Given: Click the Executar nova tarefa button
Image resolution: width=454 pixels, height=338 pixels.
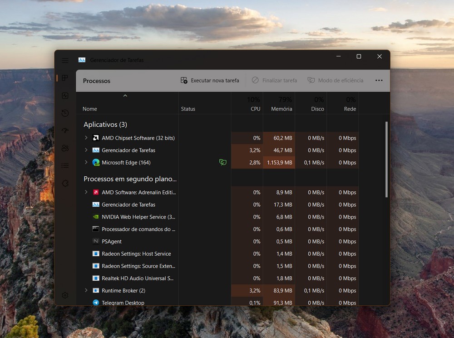Looking at the screenshot, I should (210, 80).
